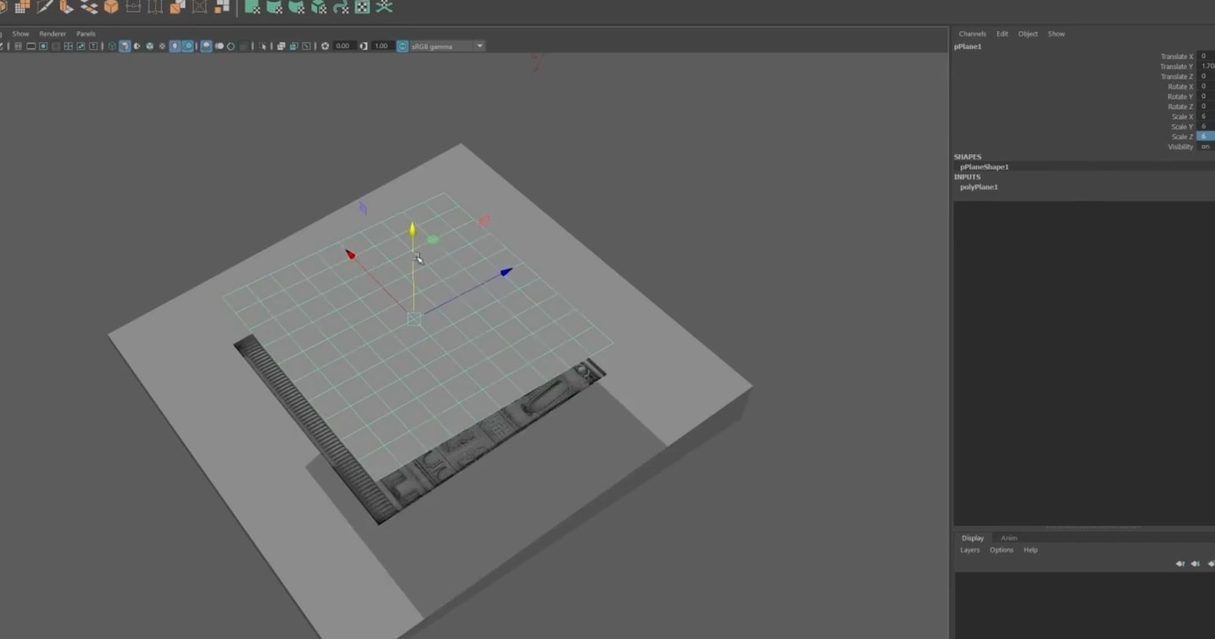This screenshot has height=639, width=1215.
Task: Open the Layers menu in layer editor
Action: coord(969,550)
